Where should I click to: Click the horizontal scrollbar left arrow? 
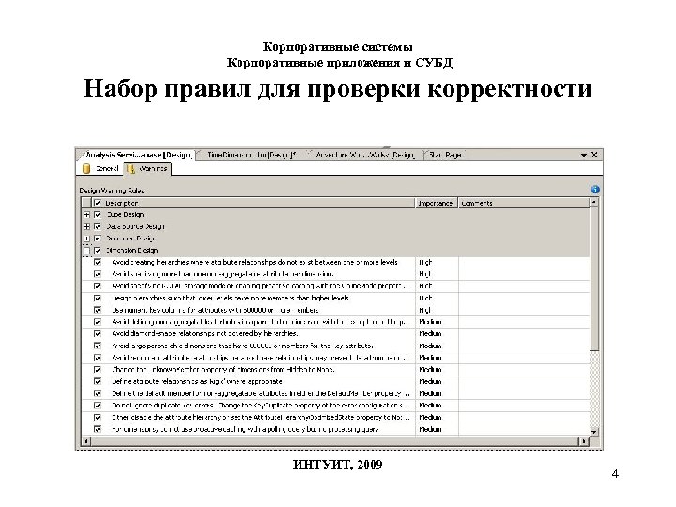point(86,441)
